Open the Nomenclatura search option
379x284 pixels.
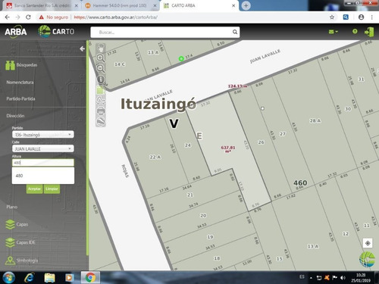point(20,83)
